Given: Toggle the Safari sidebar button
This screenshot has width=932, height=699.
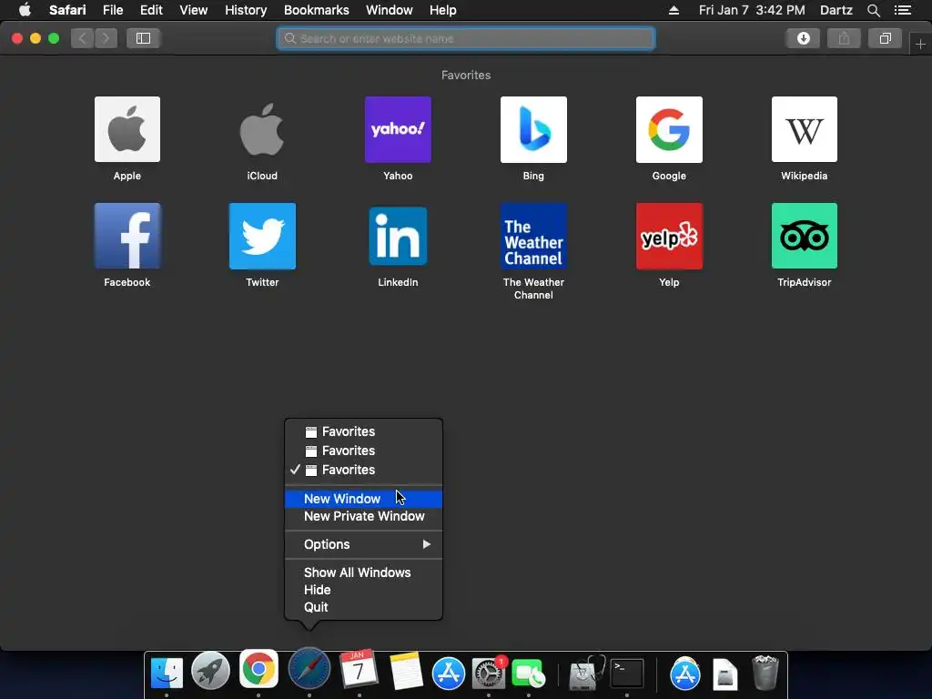Looking at the screenshot, I should [143, 38].
